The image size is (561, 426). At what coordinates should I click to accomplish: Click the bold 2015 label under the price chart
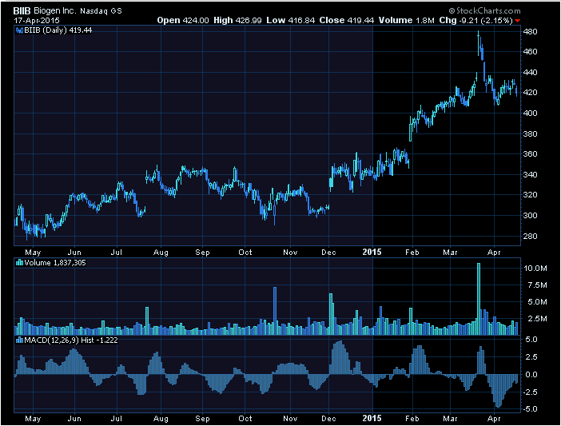pos(372,253)
